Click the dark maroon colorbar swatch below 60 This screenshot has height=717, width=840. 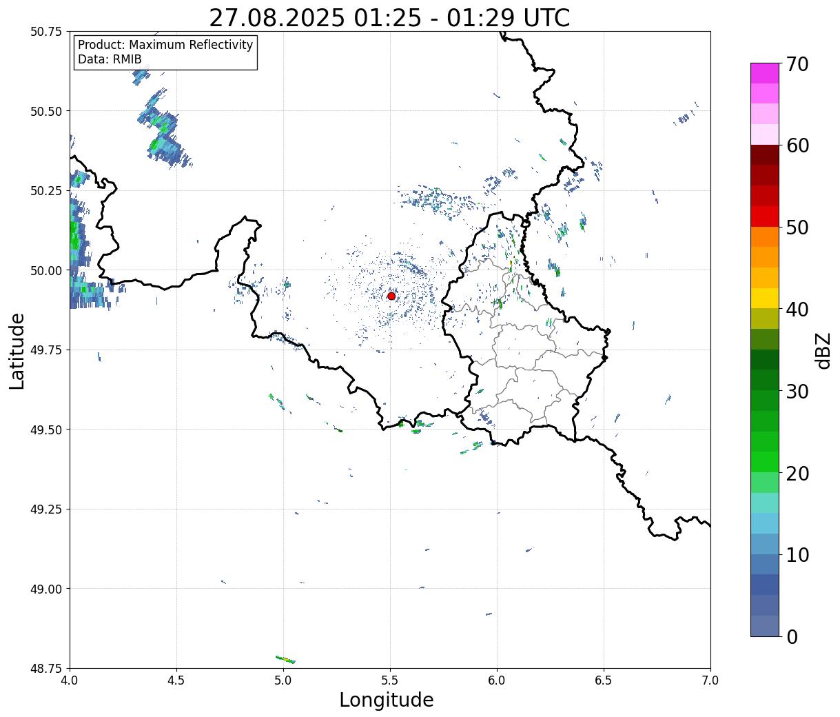click(x=765, y=155)
